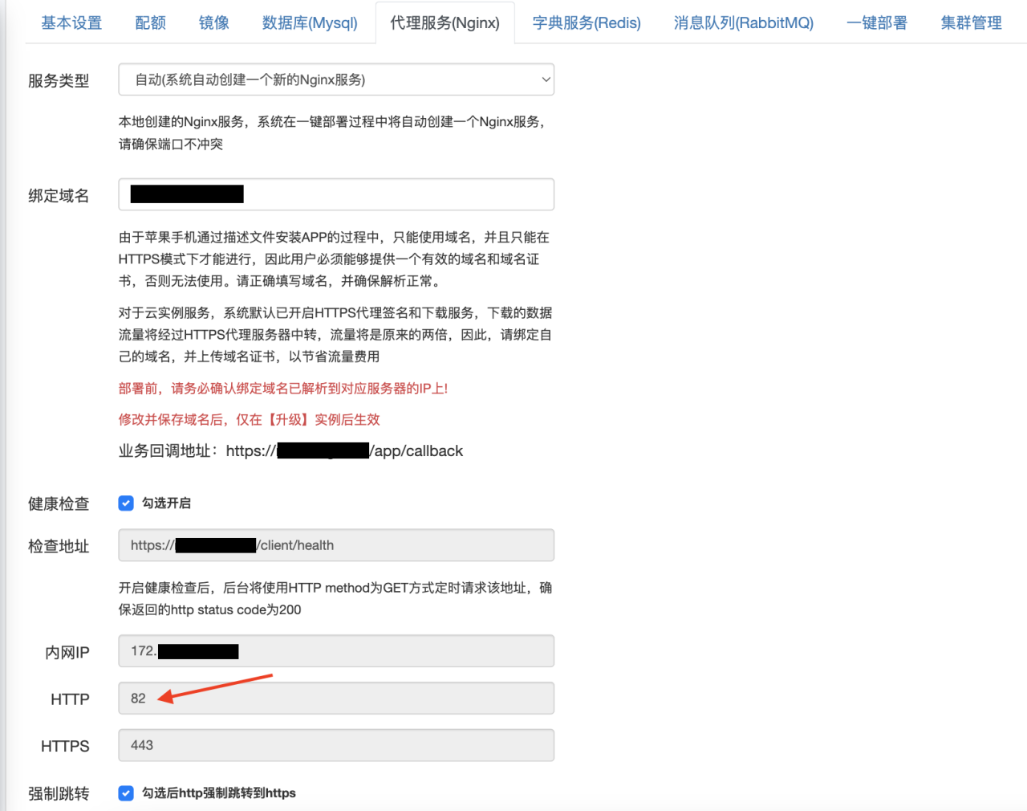Toggle the 强制跳转 to https checkbox
The height and width of the screenshot is (811, 1027).
[126, 793]
